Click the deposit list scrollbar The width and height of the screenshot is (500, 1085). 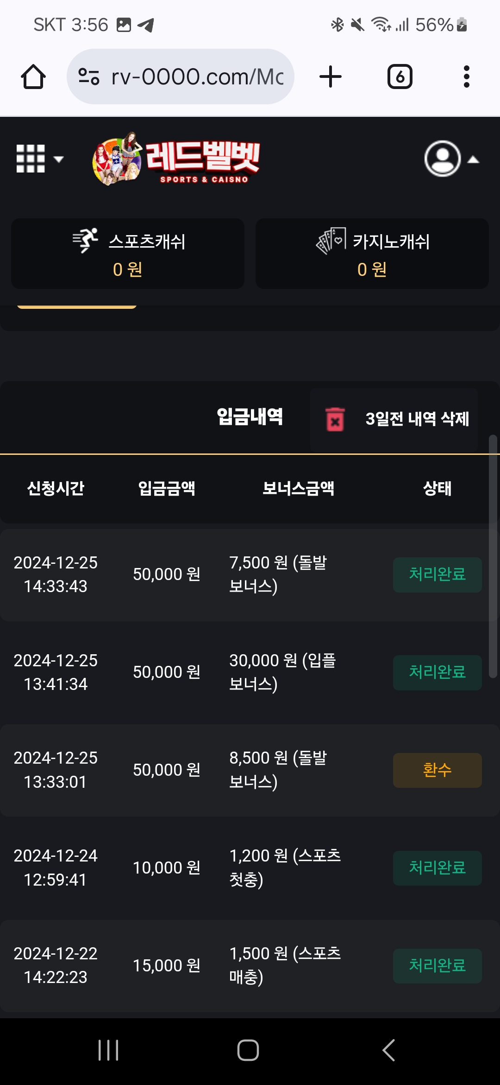pos(493,556)
